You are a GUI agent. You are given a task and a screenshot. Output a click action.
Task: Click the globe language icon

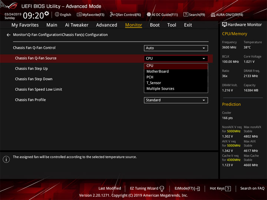pos(57,14)
